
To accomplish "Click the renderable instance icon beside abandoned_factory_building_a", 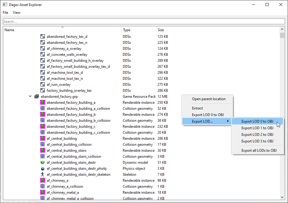I will click(42, 102).
